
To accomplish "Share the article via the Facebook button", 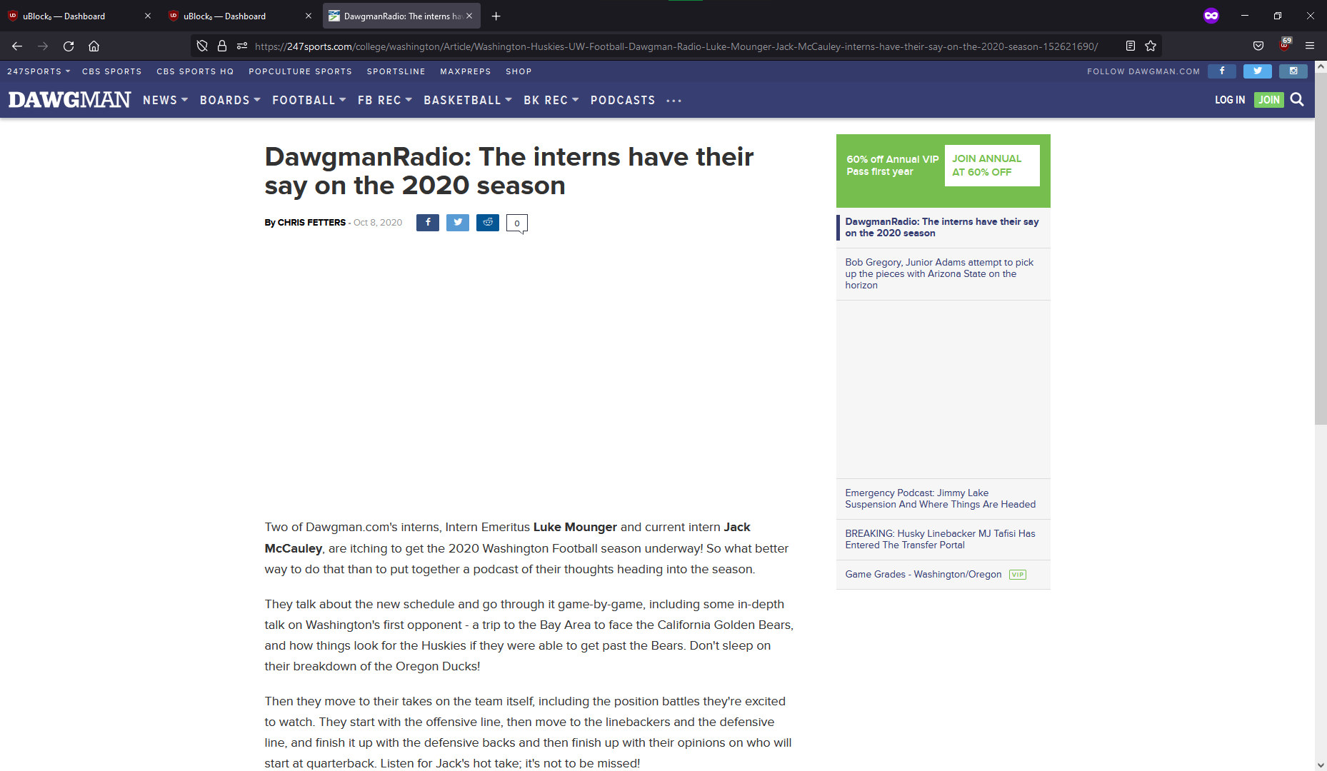I will click(427, 222).
